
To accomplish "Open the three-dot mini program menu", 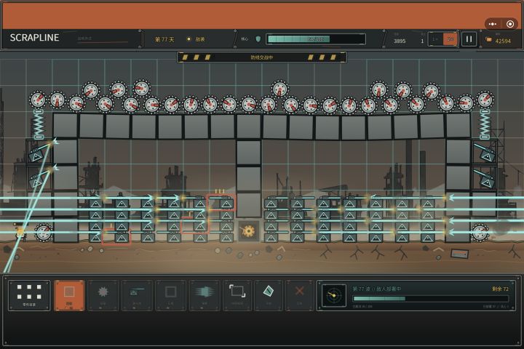I will point(493,24).
